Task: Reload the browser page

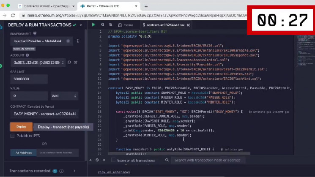Action: [13, 15]
